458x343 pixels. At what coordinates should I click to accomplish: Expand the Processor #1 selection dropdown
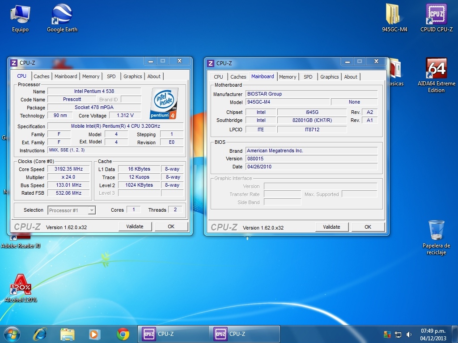91,210
